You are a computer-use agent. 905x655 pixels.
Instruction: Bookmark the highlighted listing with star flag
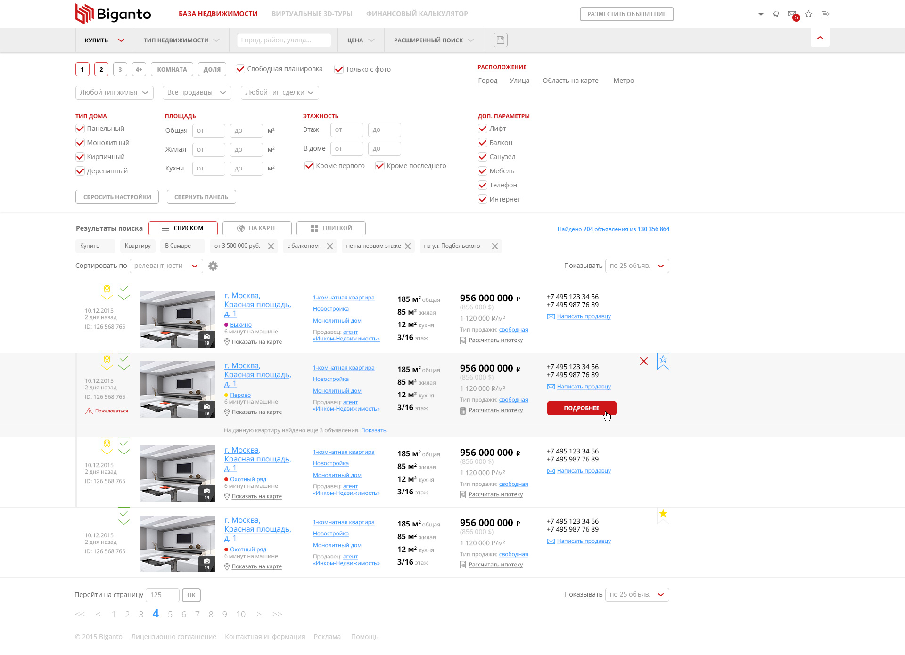coord(663,361)
